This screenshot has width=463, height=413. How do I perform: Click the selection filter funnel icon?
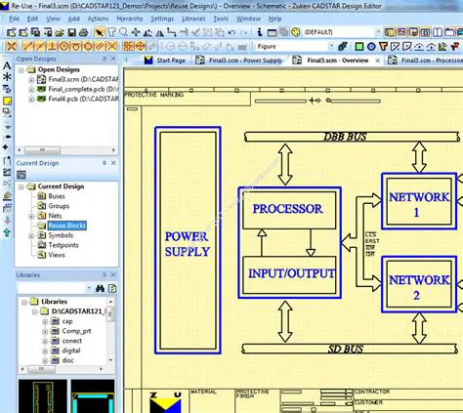point(111,32)
